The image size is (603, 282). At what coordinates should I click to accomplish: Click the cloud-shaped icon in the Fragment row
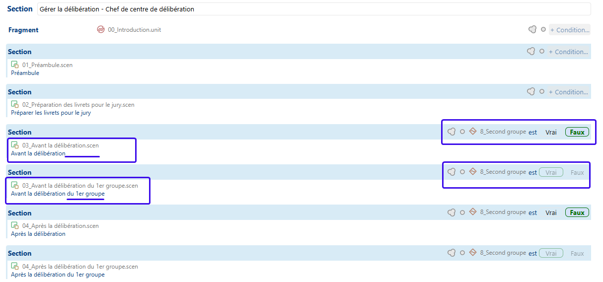pos(532,30)
